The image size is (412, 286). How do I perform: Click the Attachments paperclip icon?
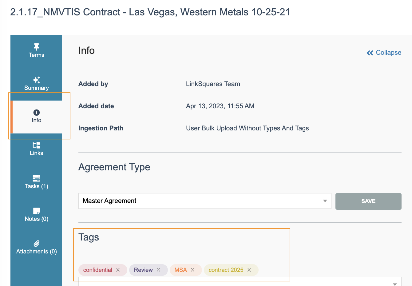coord(36,244)
